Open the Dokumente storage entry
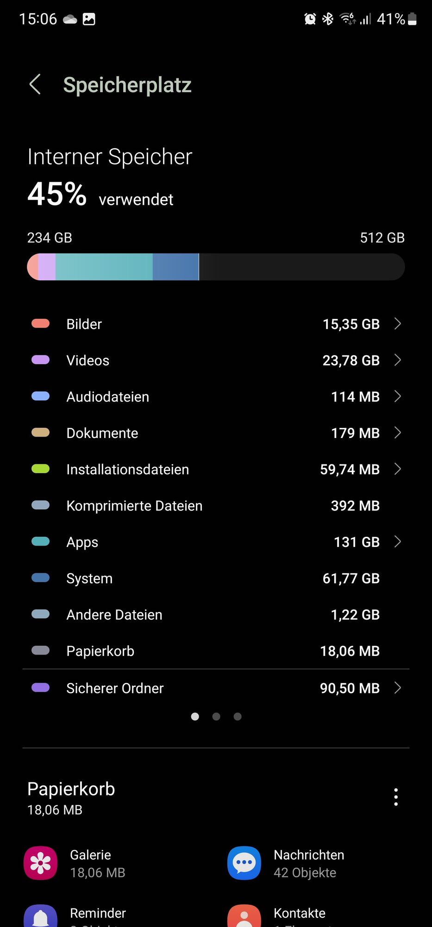Image resolution: width=432 pixels, height=927 pixels. coord(216,433)
